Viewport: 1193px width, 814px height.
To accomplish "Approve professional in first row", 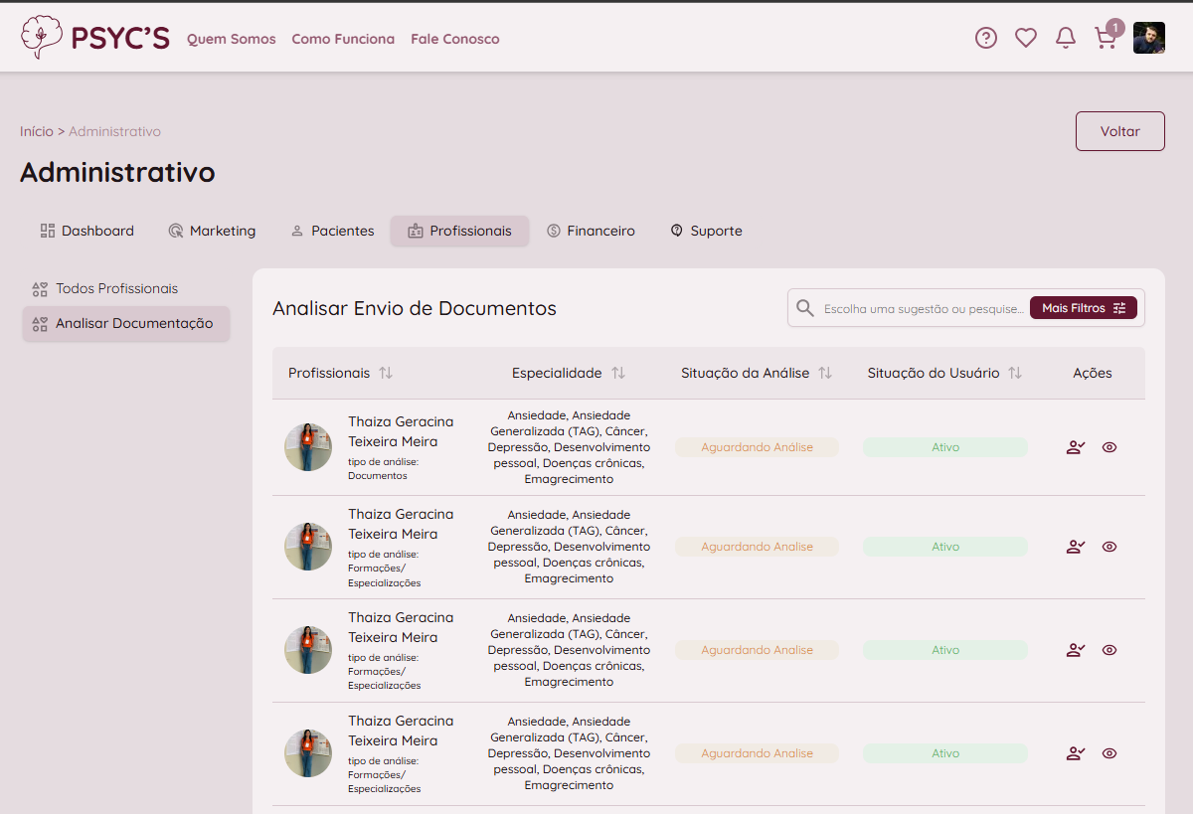I will tap(1075, 447).
